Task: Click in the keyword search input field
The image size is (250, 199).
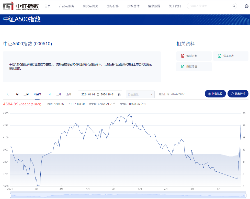Action: (210, 6)
